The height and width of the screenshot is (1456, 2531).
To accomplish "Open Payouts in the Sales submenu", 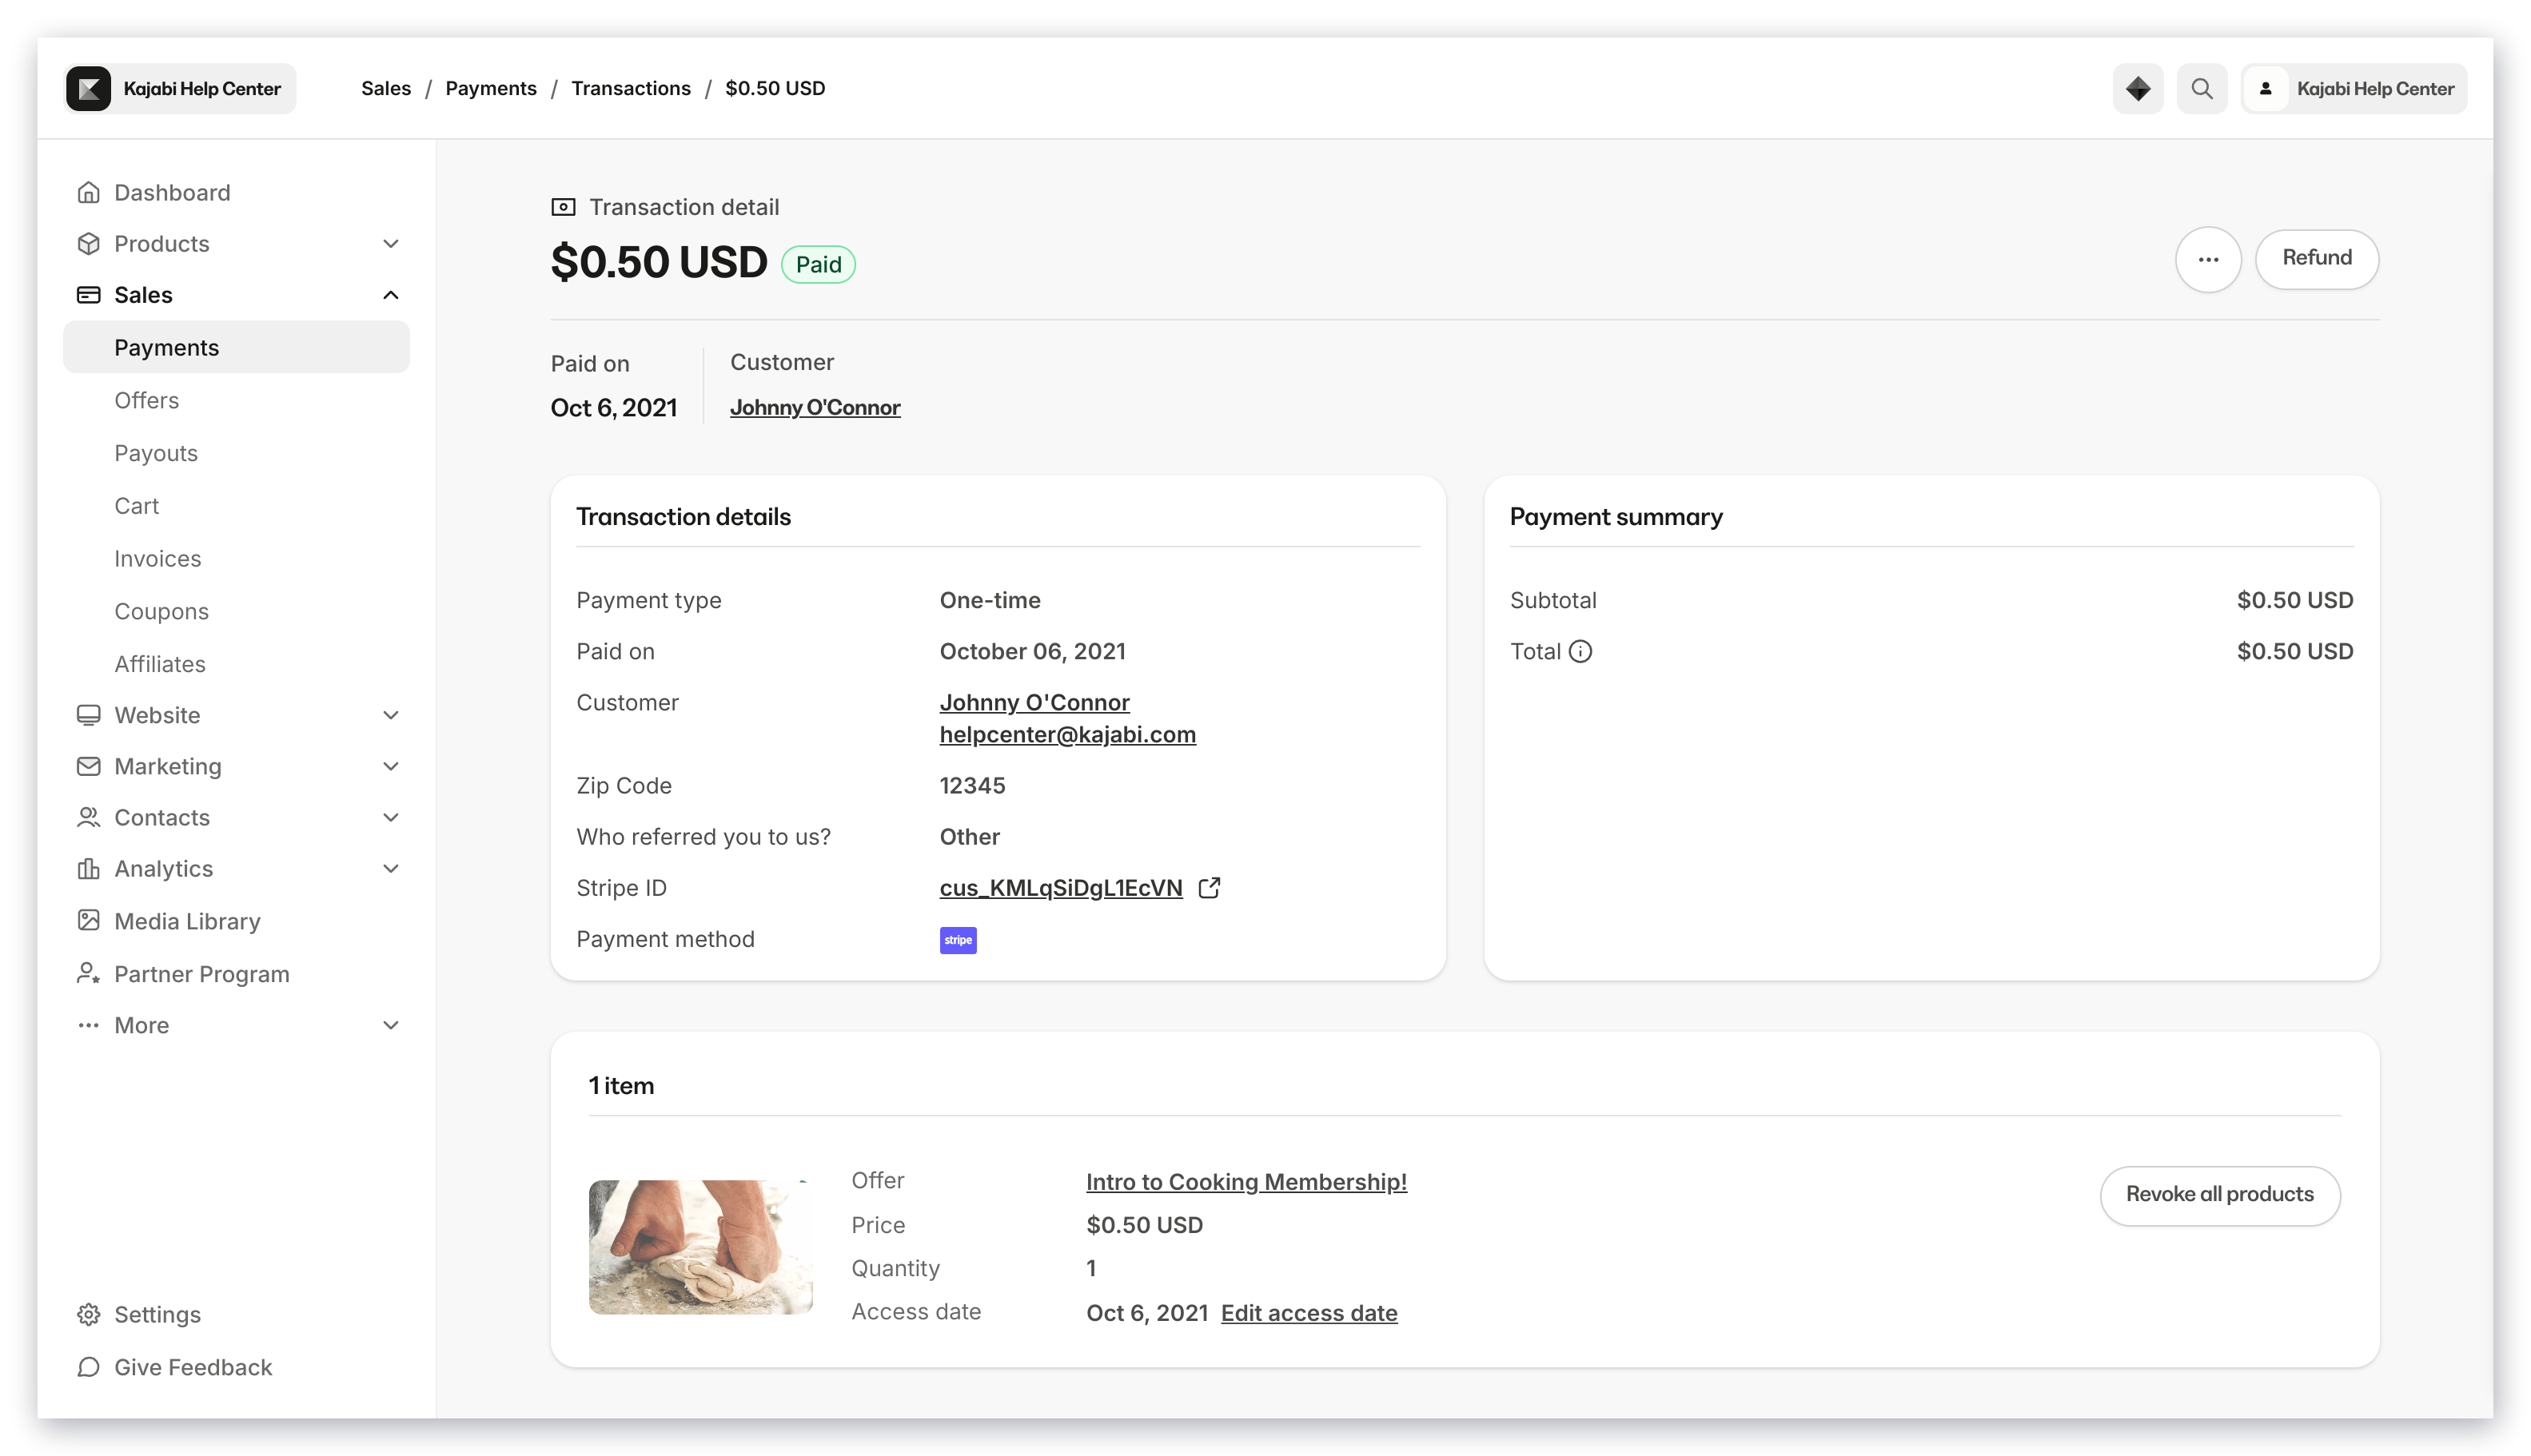I will (156, 453).
